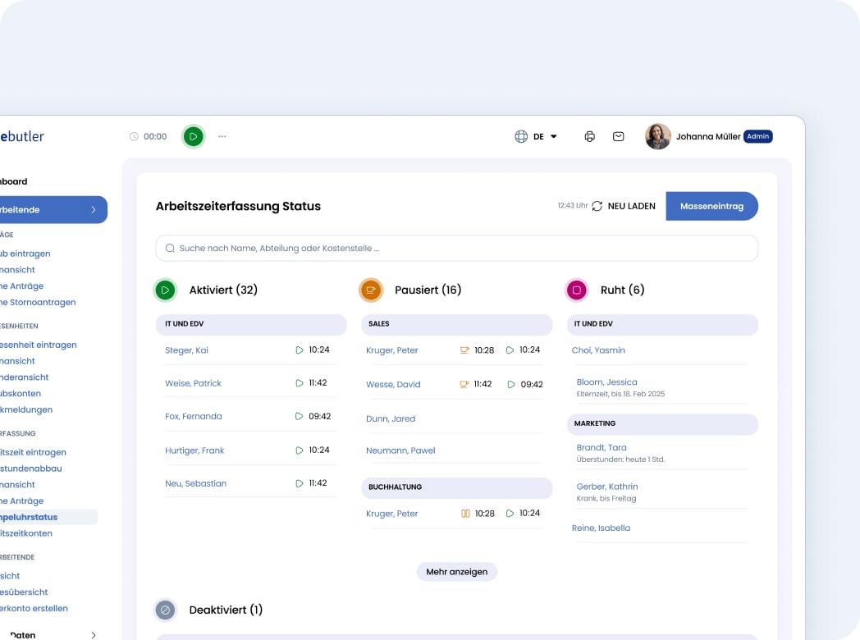Open the three-dots menu beside the timer

click(x=222, y=136)
